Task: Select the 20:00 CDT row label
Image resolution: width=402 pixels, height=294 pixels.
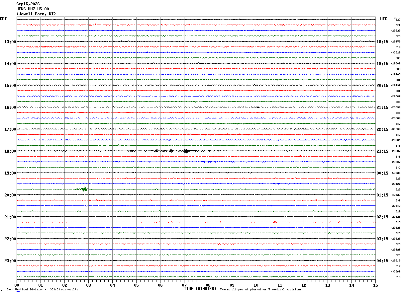Action: (x=10, y=195)
